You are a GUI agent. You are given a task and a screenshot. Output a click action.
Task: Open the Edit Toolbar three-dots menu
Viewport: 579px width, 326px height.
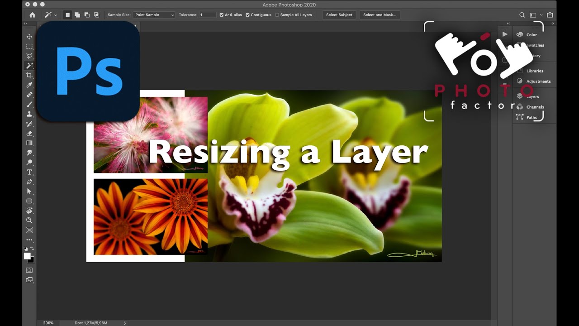pyautogui.click(x=29, y=240)
